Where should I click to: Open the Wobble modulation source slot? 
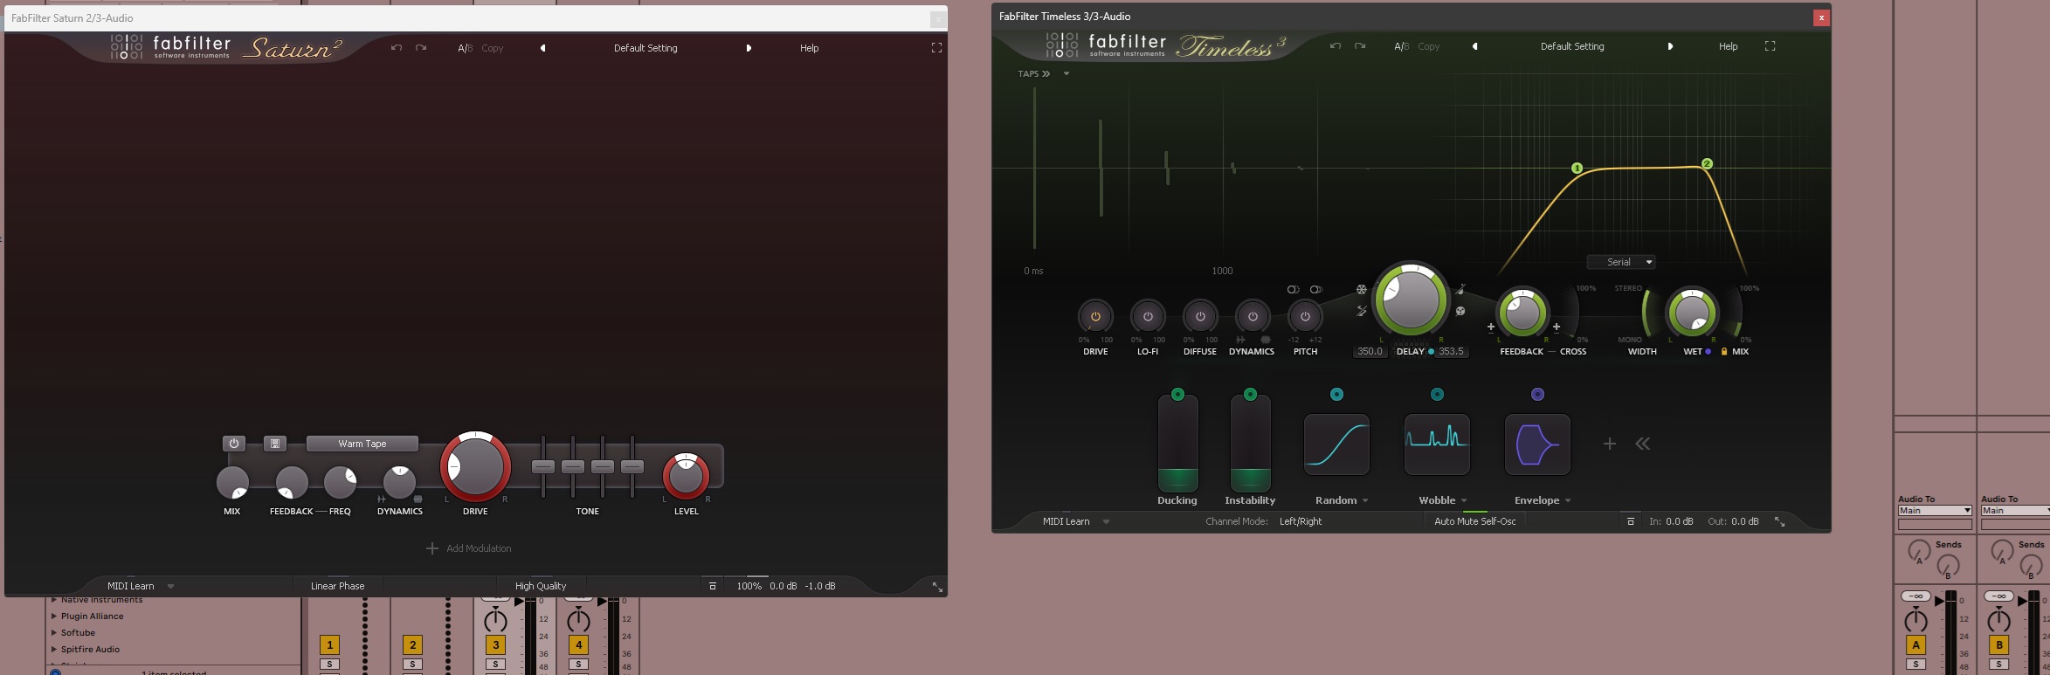point(1437,444)
